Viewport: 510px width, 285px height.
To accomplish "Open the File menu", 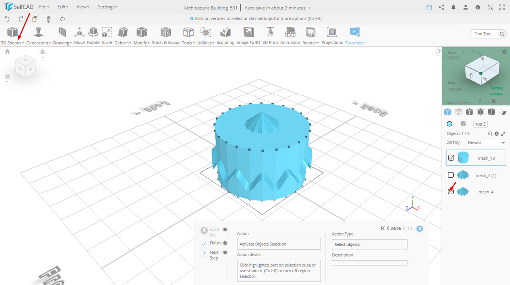I will (x=44, y=7).
